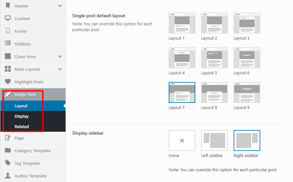Viewport: 293px width, 182px height.
Task: Open the Highlight Posts section
Action: (x=33, y=82)
